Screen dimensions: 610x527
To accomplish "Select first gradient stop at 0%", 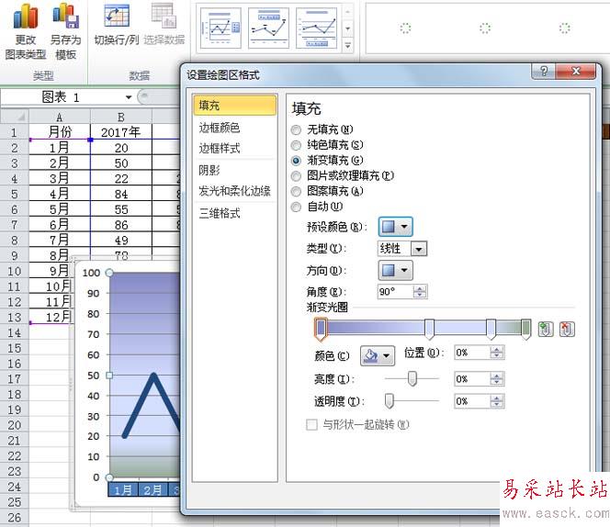I will (321, 330).
